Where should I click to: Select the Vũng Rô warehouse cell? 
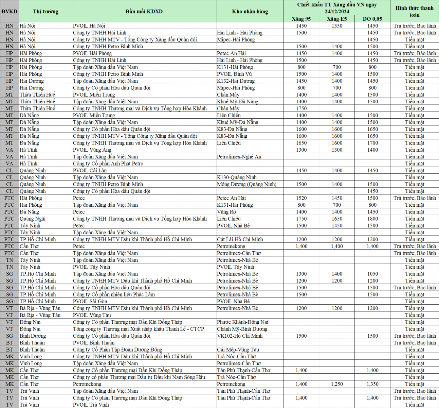250,212
